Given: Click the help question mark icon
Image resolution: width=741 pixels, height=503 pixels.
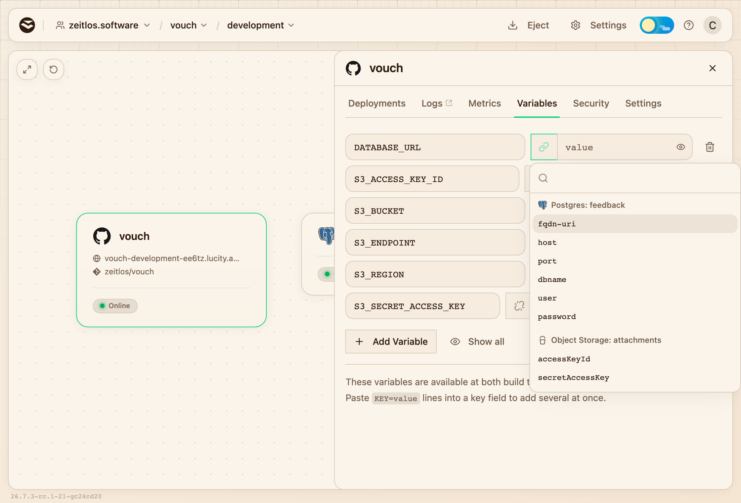Looking at the screenshot, I should pyautogui.click(x=689, y=25).
